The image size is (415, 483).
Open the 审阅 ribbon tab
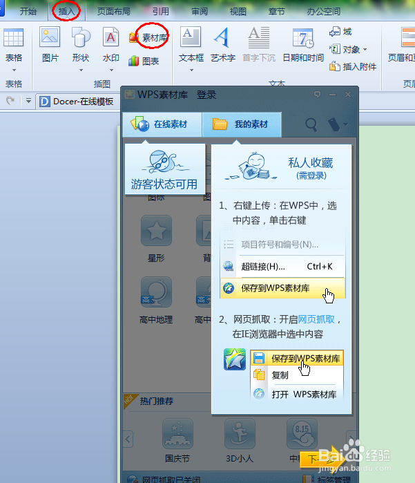point(200,12)
